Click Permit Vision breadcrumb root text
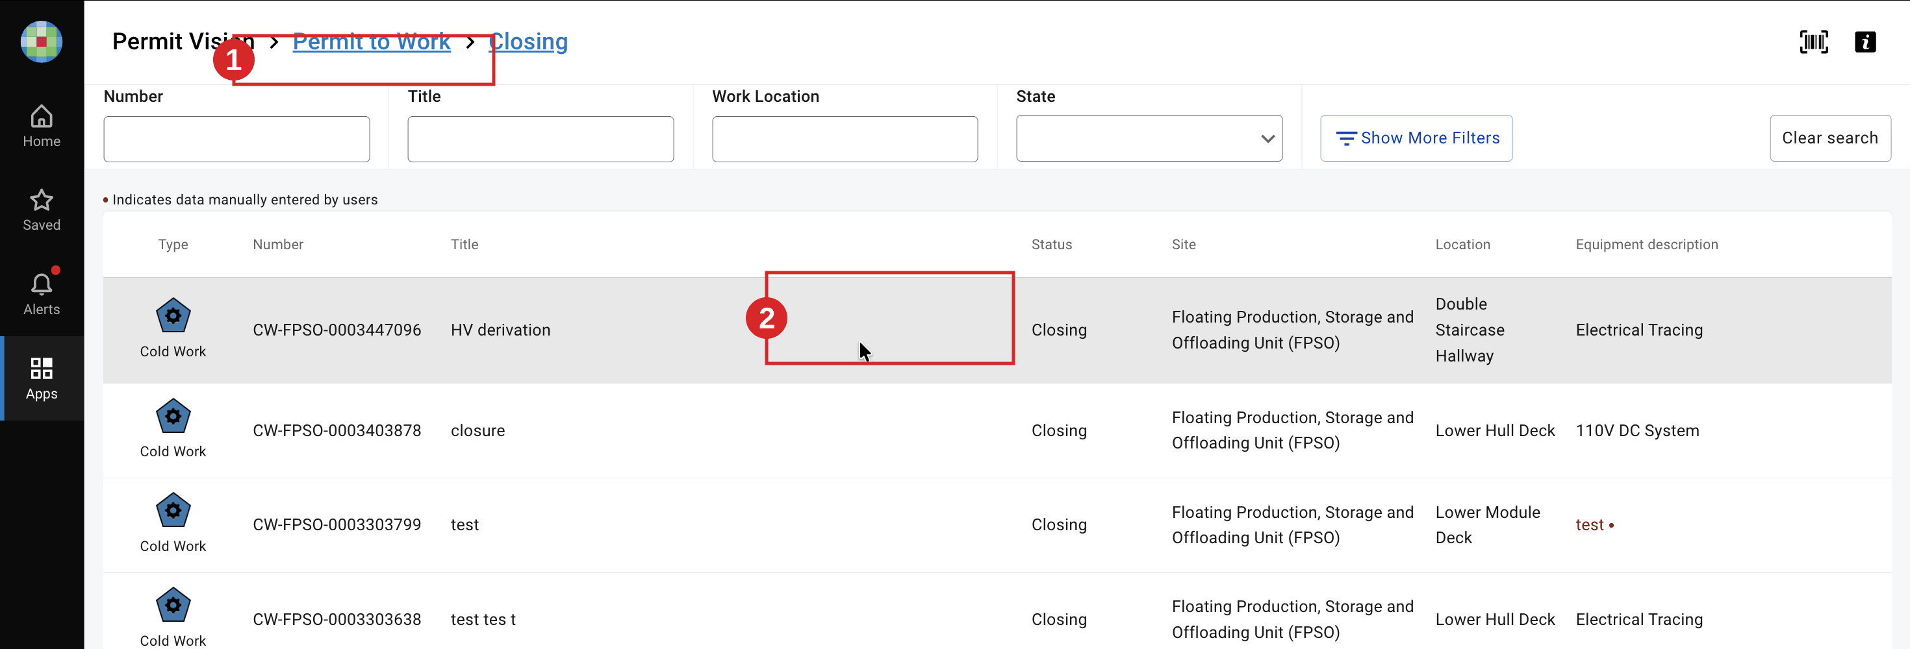This screenshot has height=649, width=1910. coord(183,42)
